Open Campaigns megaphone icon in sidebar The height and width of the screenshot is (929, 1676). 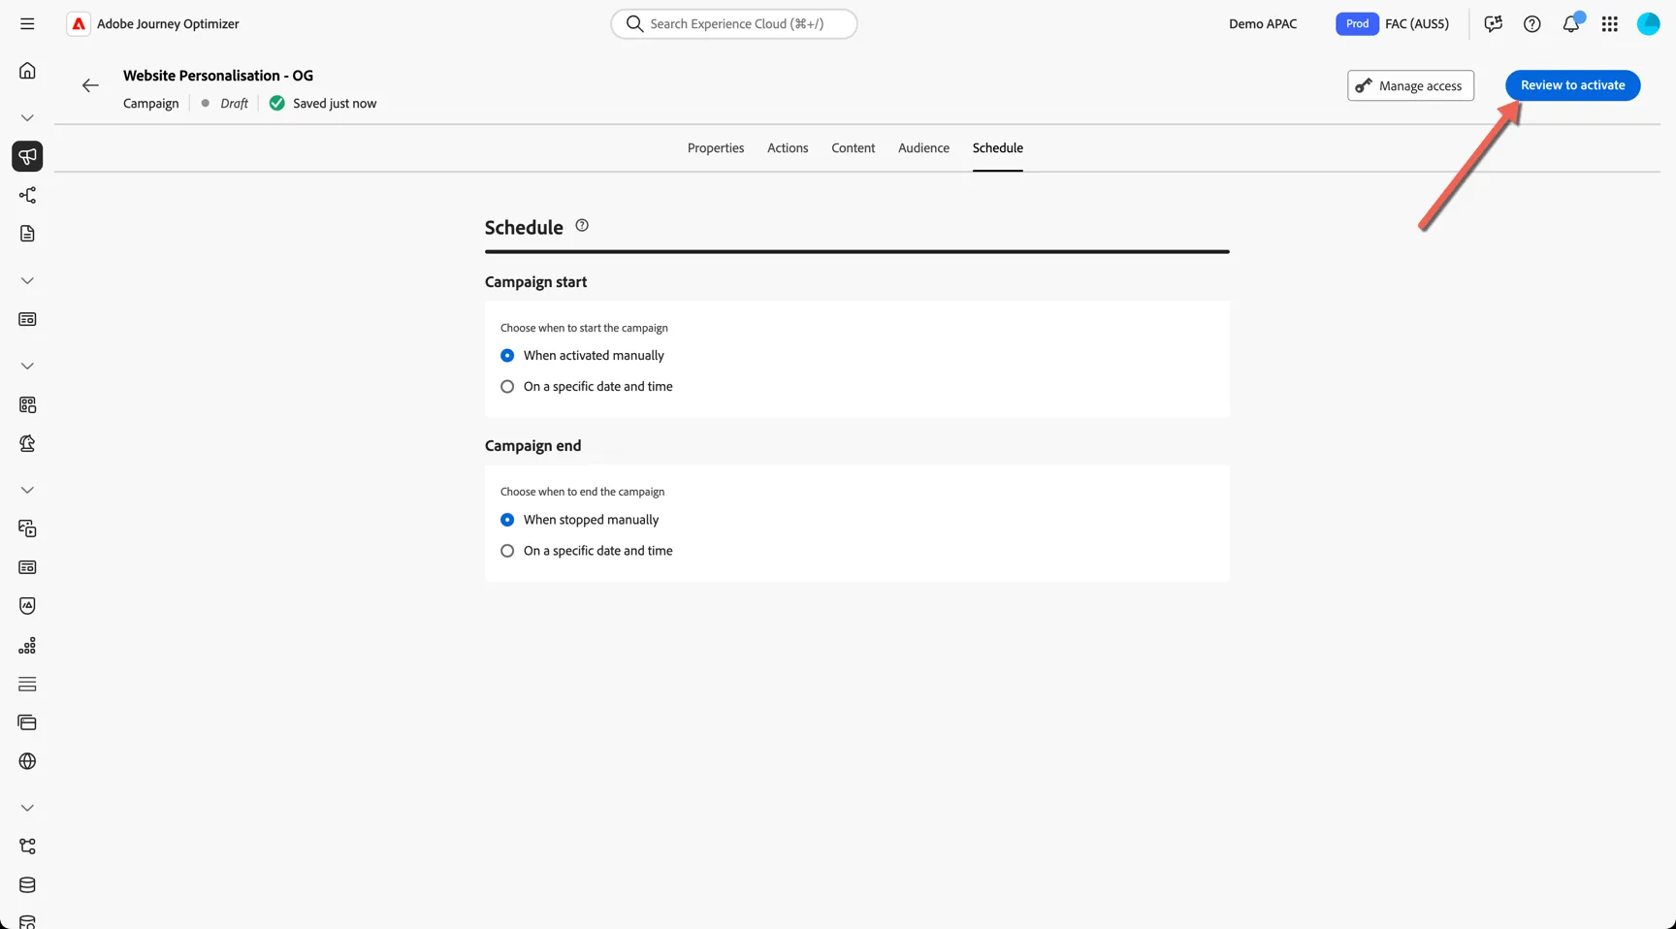27,156
